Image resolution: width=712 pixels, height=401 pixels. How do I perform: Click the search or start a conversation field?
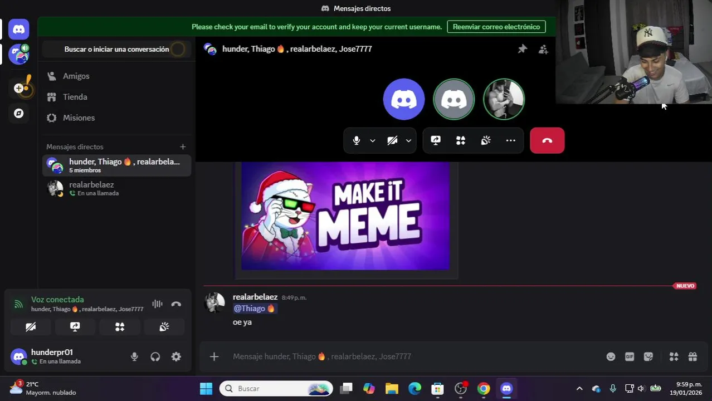pos(117,49)
